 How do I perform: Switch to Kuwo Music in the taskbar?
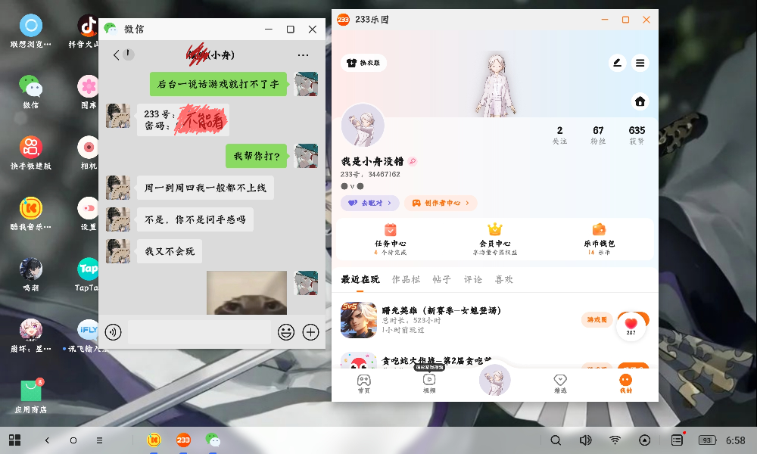[154, 440]
